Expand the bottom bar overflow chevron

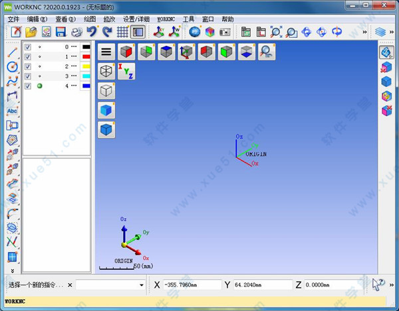coord(392,285)
